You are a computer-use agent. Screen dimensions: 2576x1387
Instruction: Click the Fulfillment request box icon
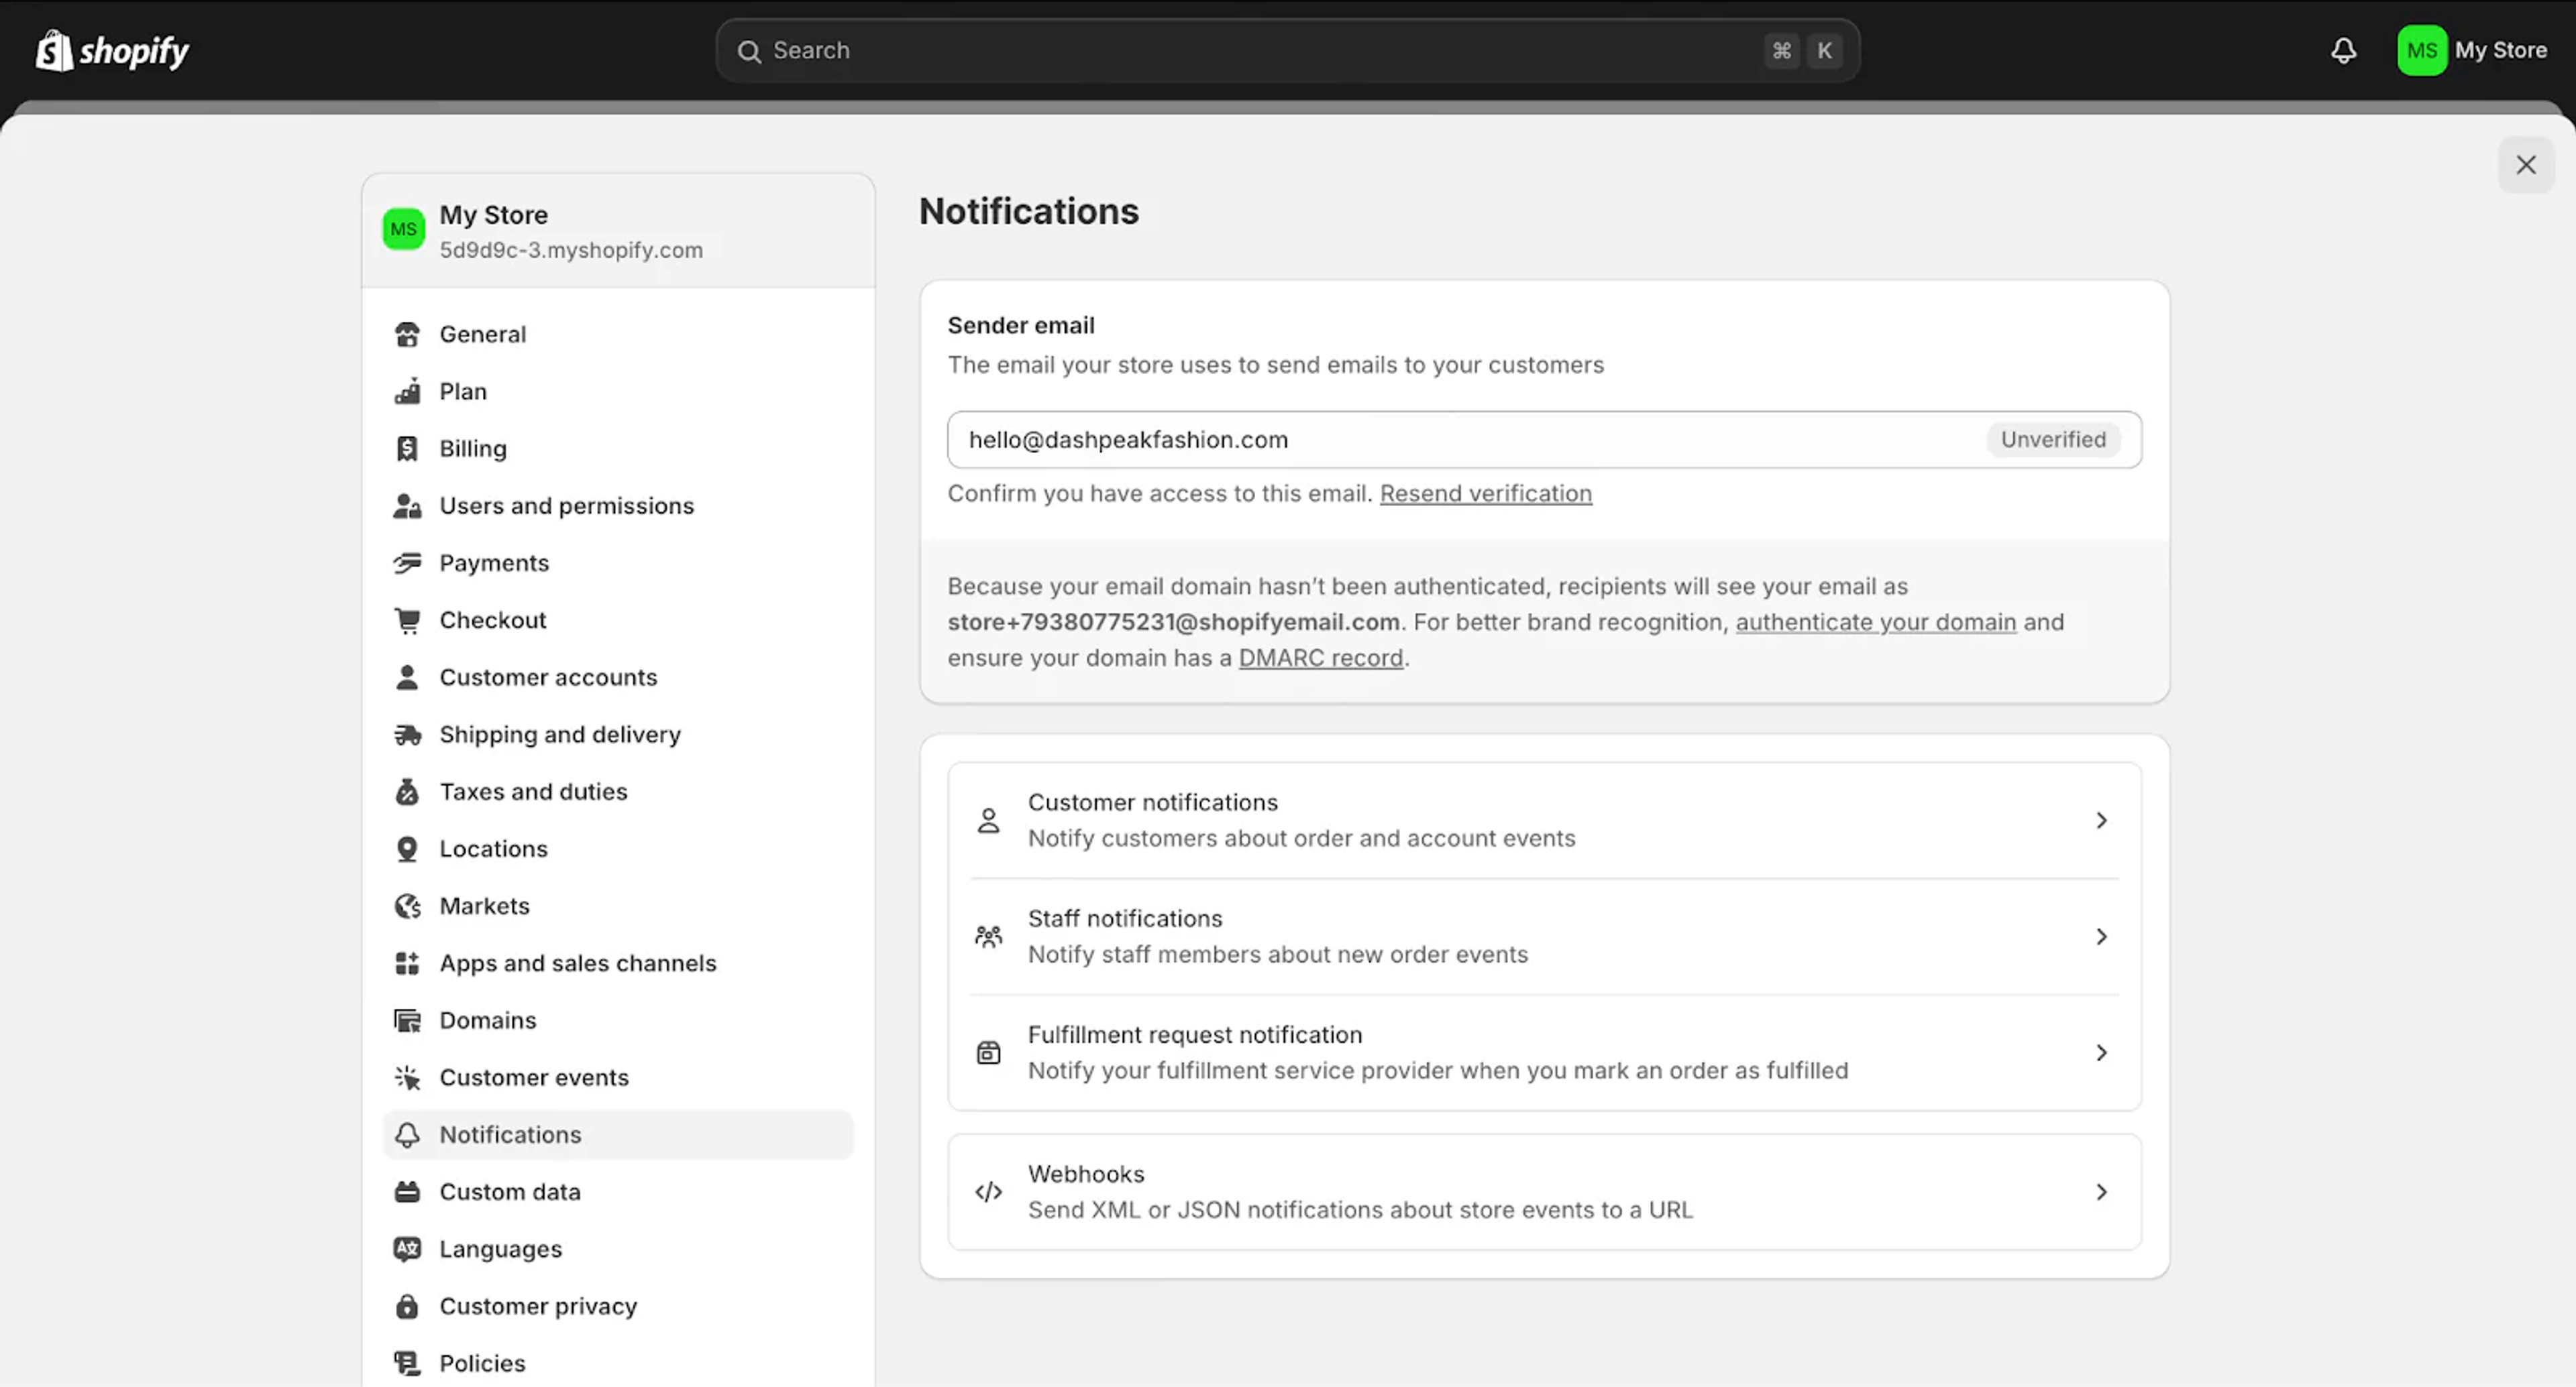pos(988,1052)
